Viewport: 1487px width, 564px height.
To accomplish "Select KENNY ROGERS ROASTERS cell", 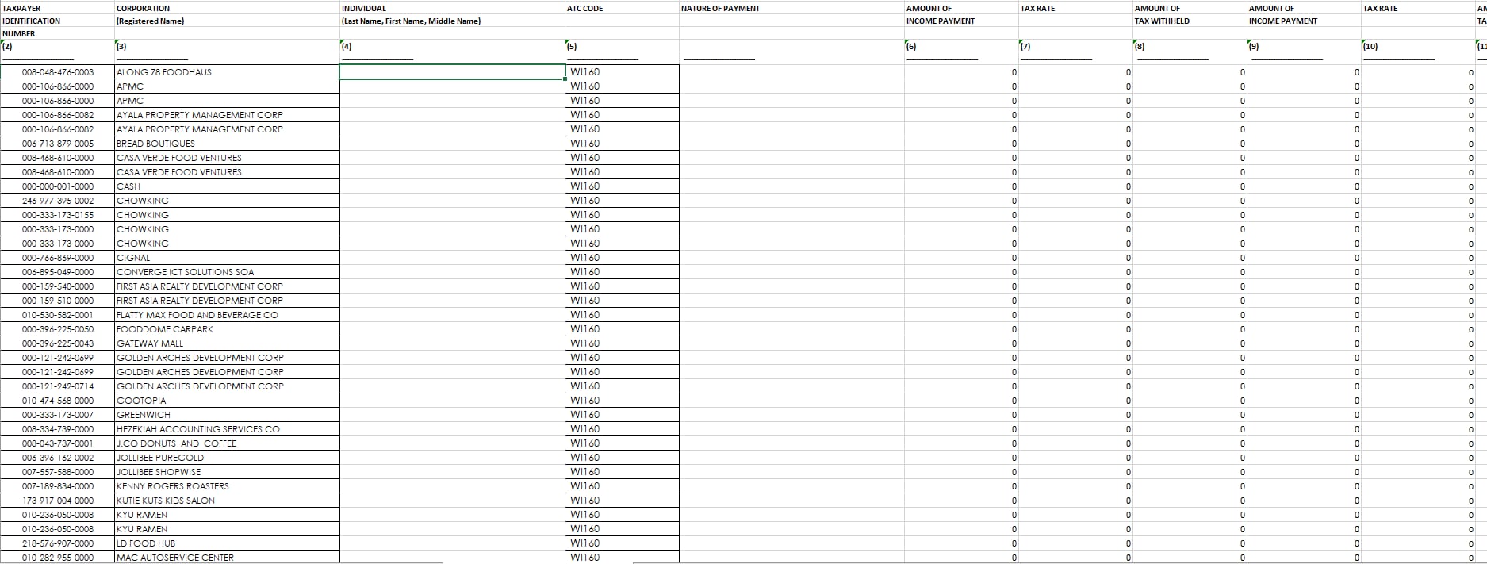I will 227,486.
